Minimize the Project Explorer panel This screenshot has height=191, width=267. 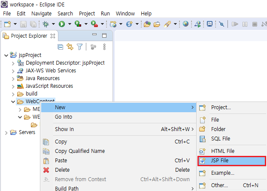pos(94,35)
